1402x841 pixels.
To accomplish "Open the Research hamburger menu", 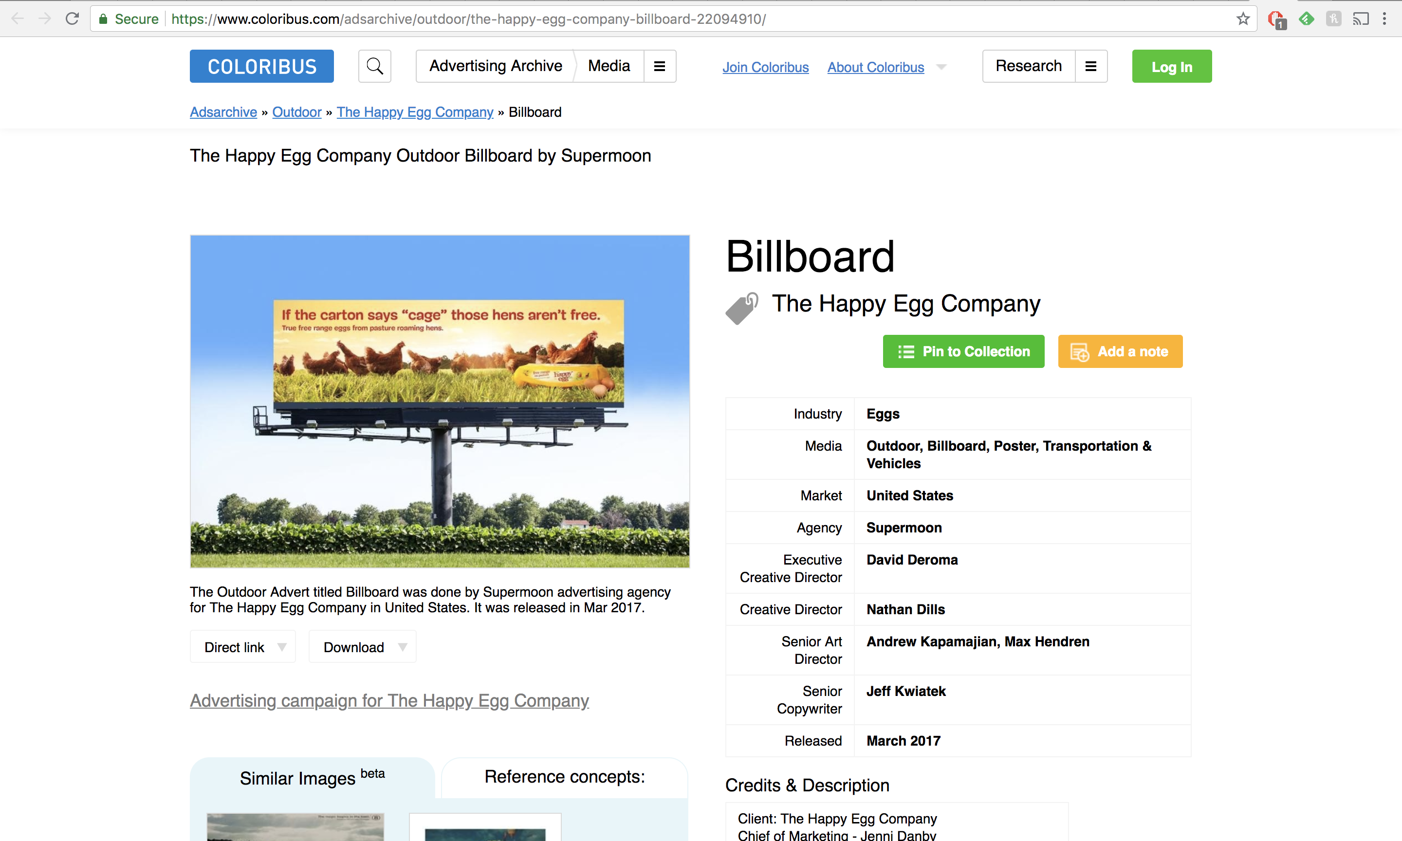I will point(1090,66).
